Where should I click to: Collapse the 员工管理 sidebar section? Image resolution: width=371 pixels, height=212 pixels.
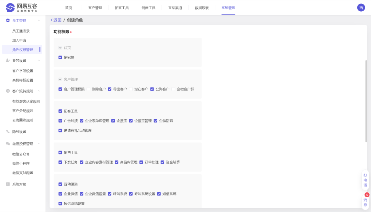39,20
